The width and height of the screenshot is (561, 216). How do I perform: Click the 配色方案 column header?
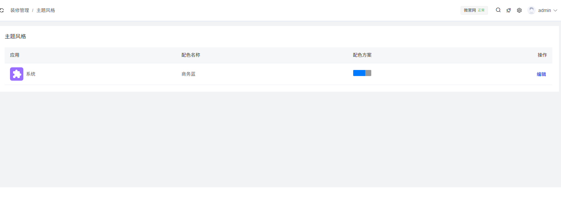(362, 55)
